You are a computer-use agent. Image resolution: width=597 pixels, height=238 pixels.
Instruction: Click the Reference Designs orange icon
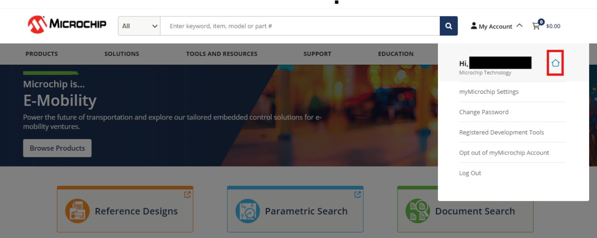click(77, 211)
